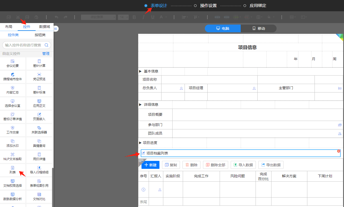Remove the 项目档案列表 control with red X
344x207 pixels.
(339, 151)
